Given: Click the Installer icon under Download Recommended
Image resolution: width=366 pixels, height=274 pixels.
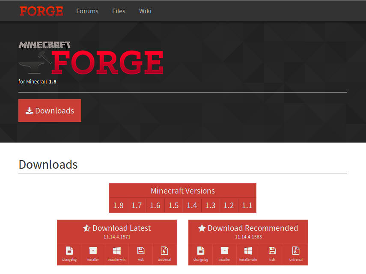Looking at the screenshot, I should [224, 253].
